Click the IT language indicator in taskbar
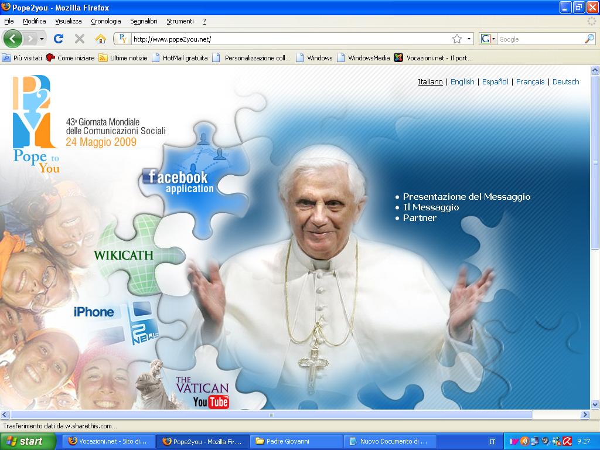 (x=492, y=442)
